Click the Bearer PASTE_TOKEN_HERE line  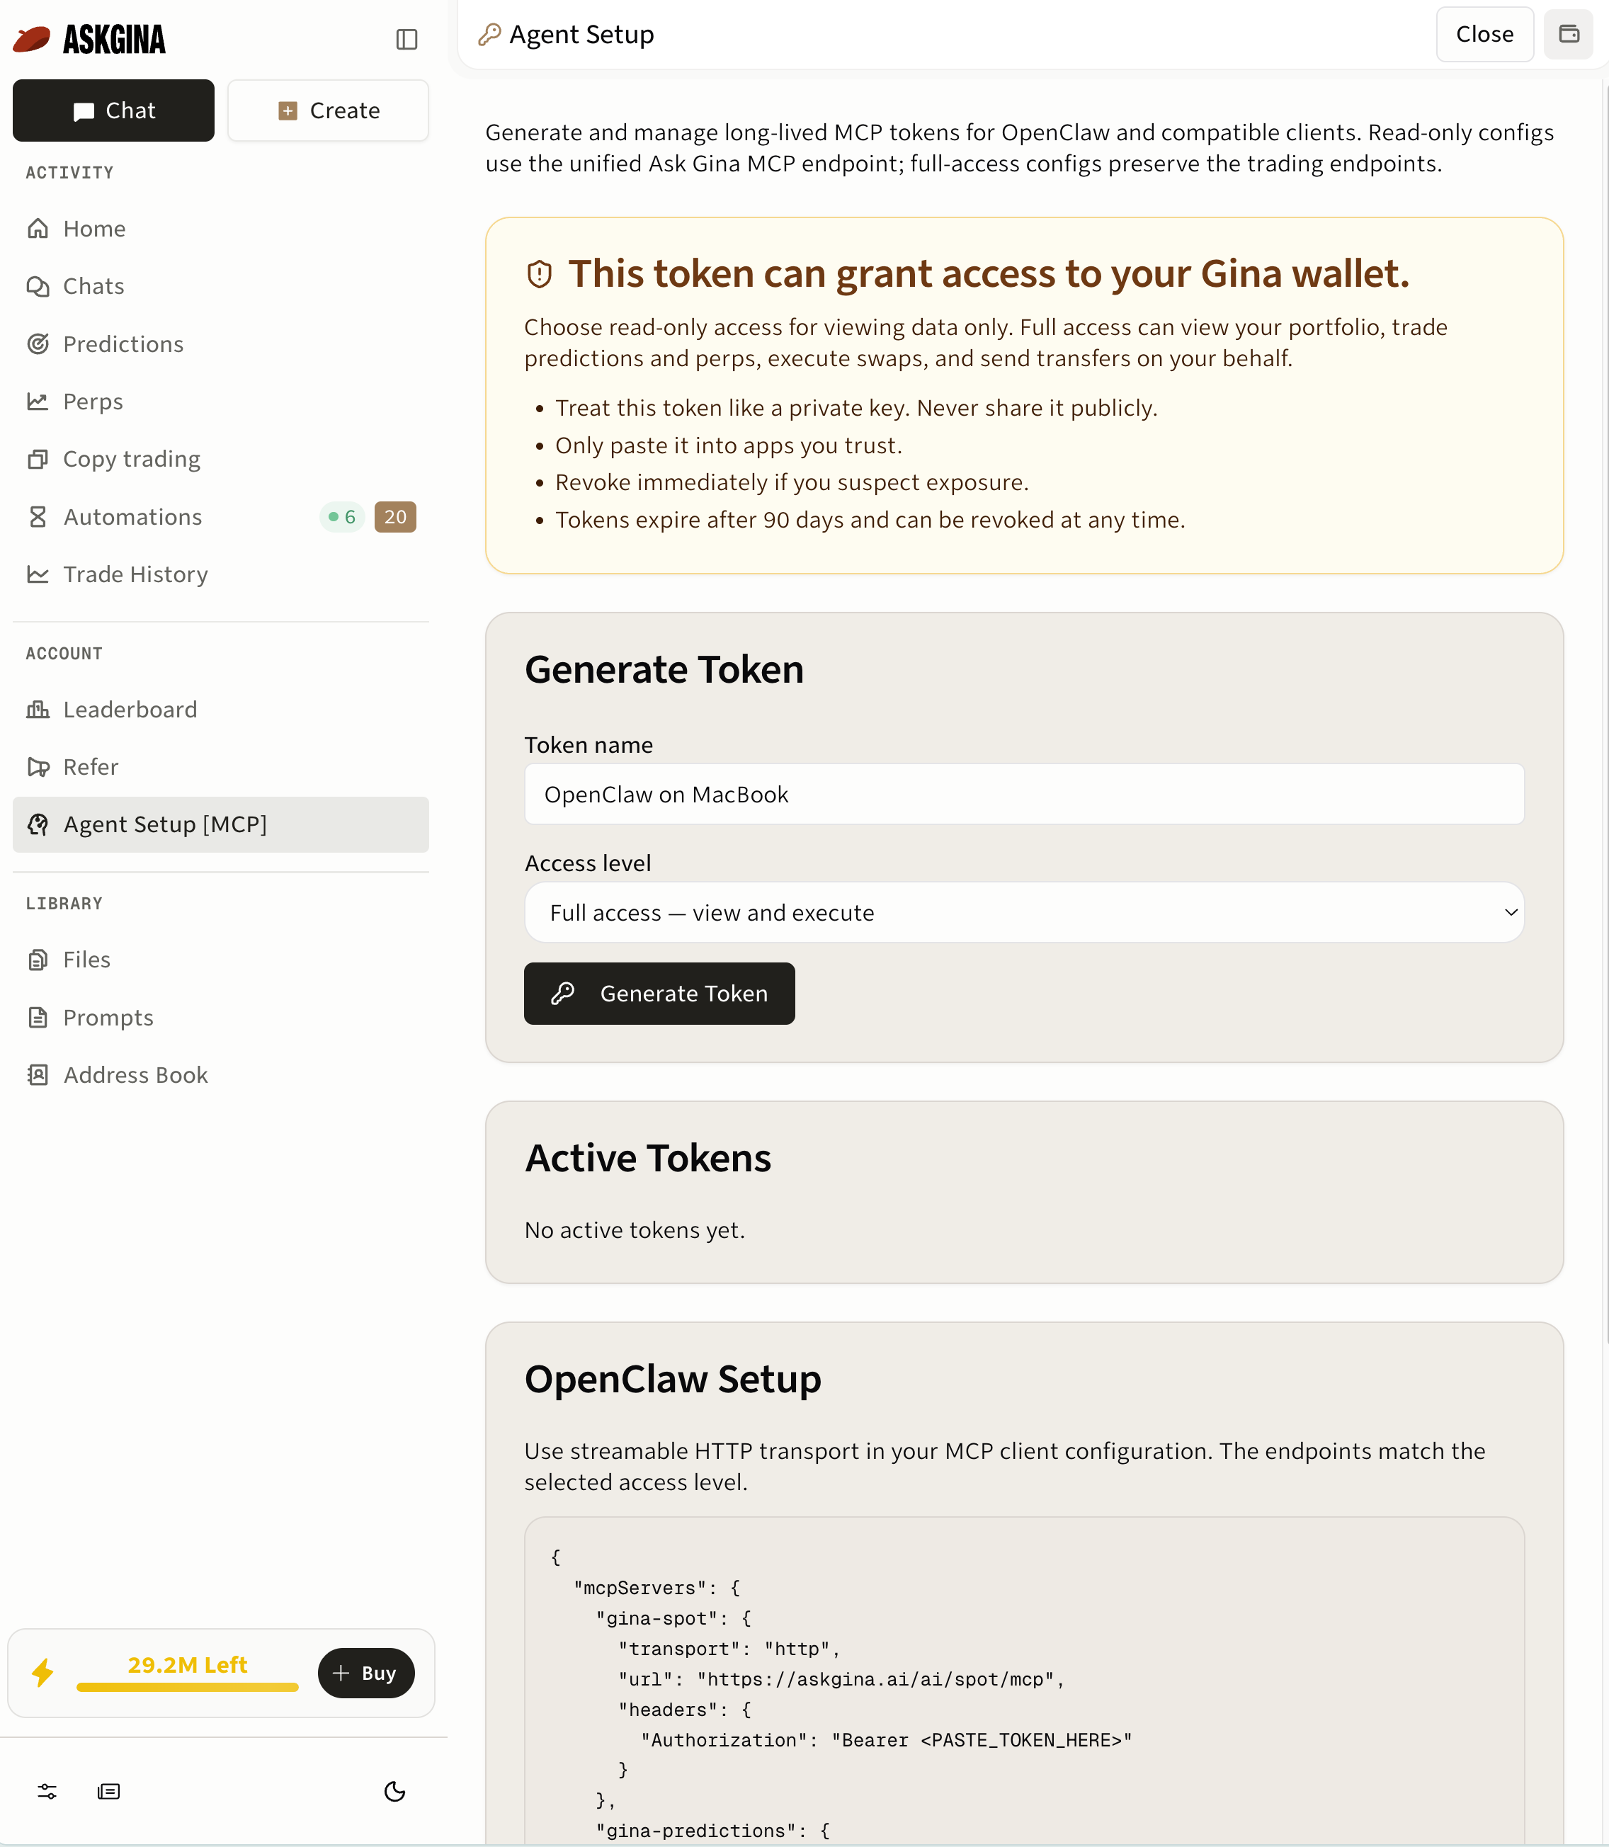886,1740
